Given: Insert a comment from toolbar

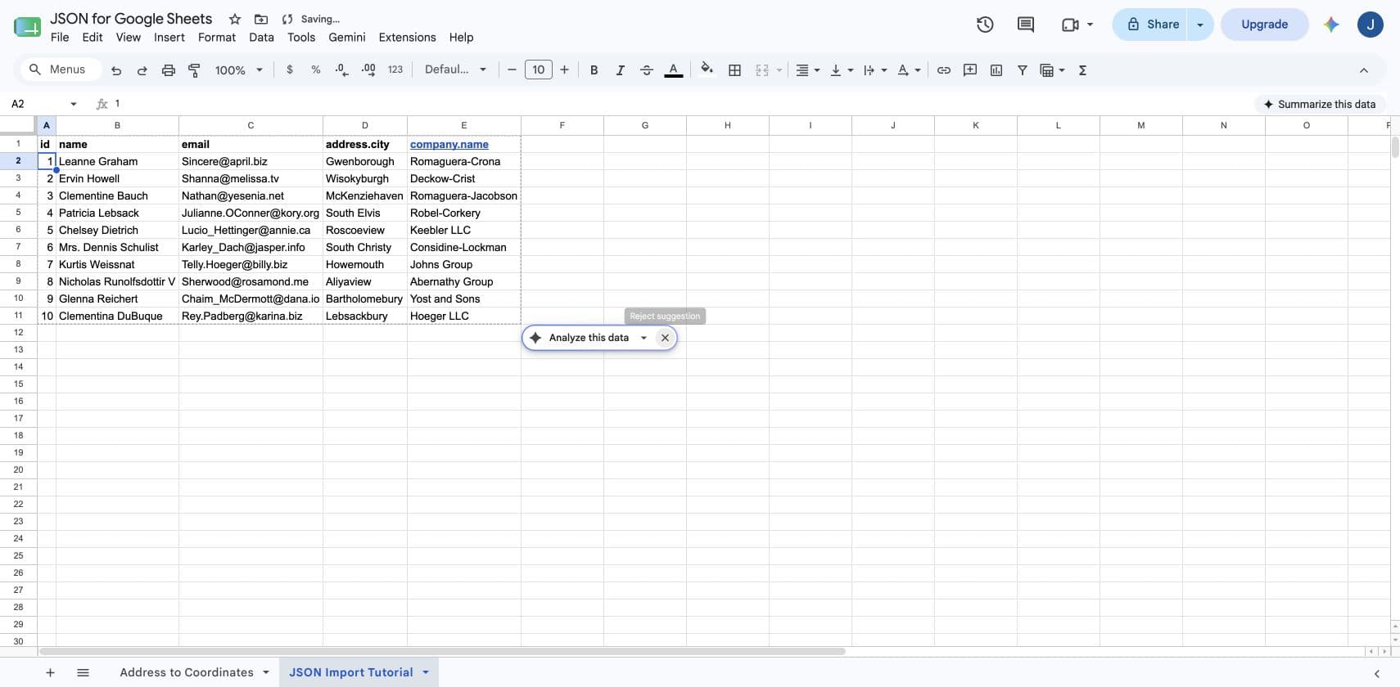Looking at the screenshot, I should [x=970, y=70].
